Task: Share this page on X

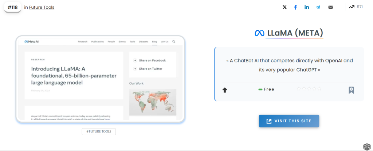Action: [284, 7]
